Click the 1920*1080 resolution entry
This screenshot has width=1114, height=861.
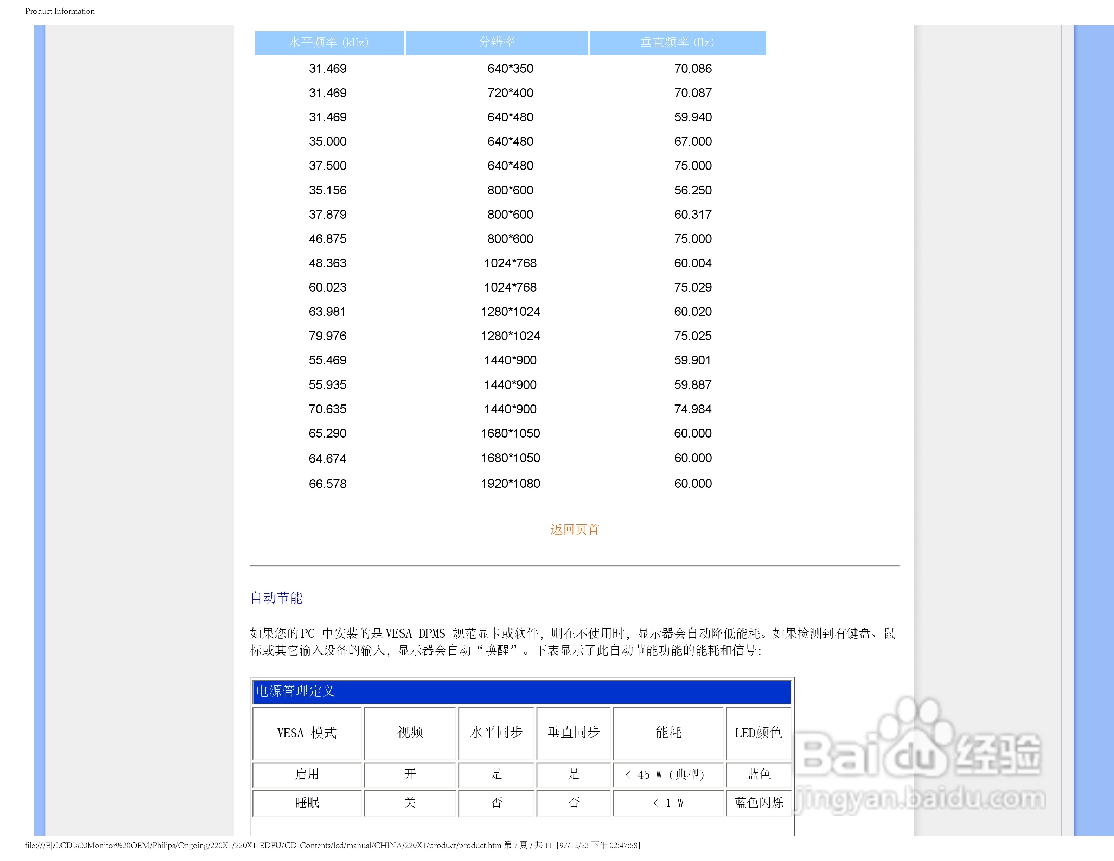point(510,483)
